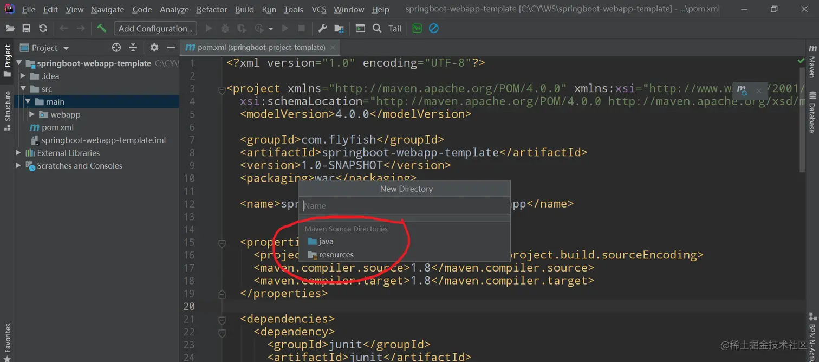Image resolution: width=819 pixels, height=362 pixels.
Task: Fold the dependencies block at line 21
Action: coord(222,320)
